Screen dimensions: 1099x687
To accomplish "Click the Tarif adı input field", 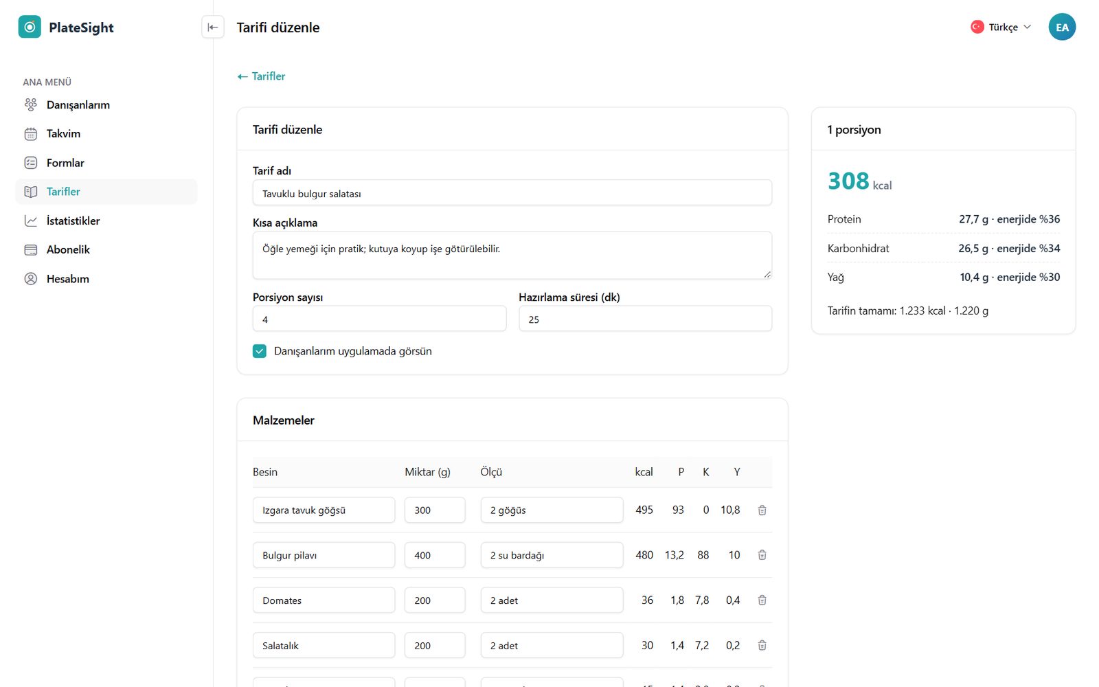I will [x=512, y=193].
